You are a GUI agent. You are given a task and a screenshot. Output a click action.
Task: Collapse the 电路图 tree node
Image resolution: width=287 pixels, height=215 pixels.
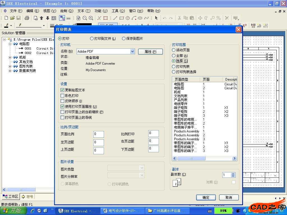pos(10,44)
